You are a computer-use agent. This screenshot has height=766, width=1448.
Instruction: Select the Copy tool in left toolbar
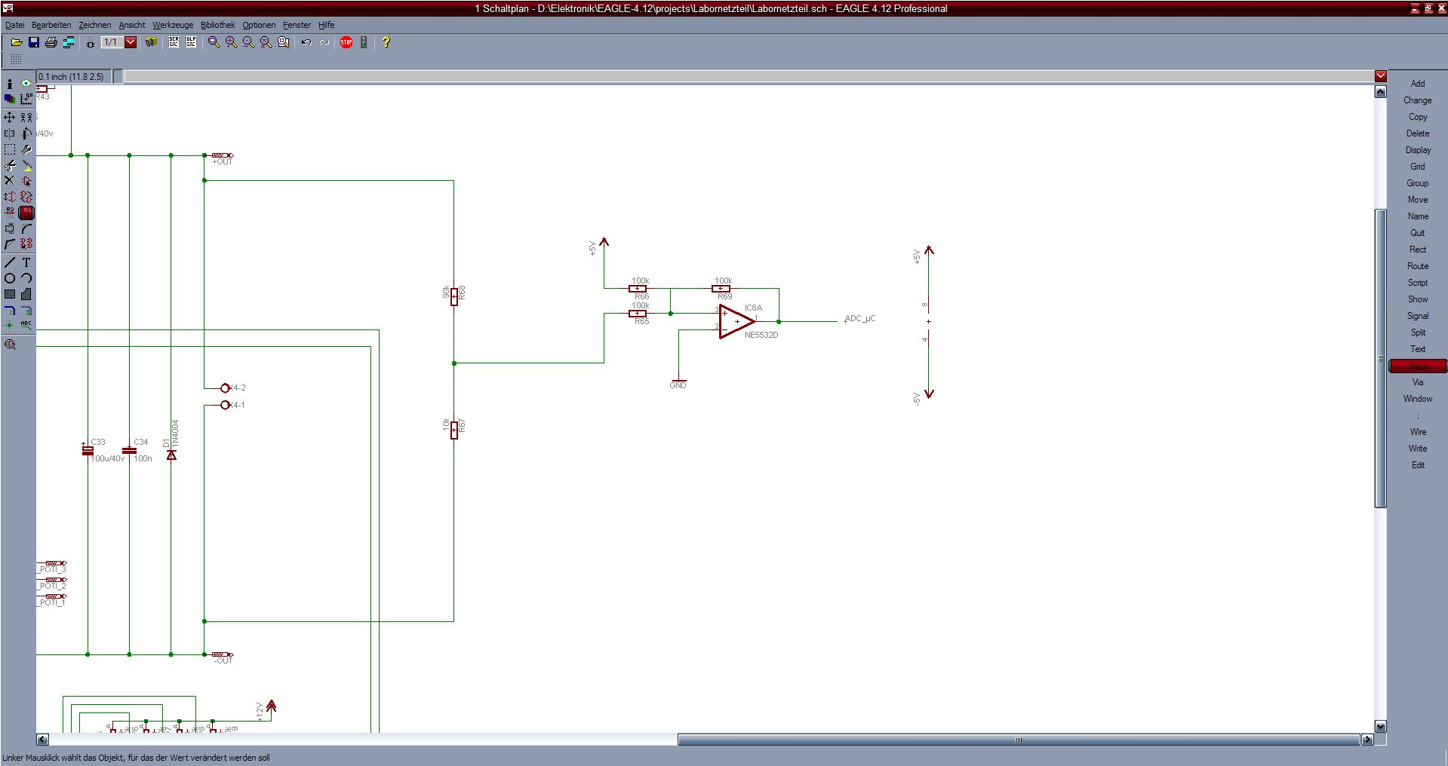pyautogui.click(x=26, y=118)
